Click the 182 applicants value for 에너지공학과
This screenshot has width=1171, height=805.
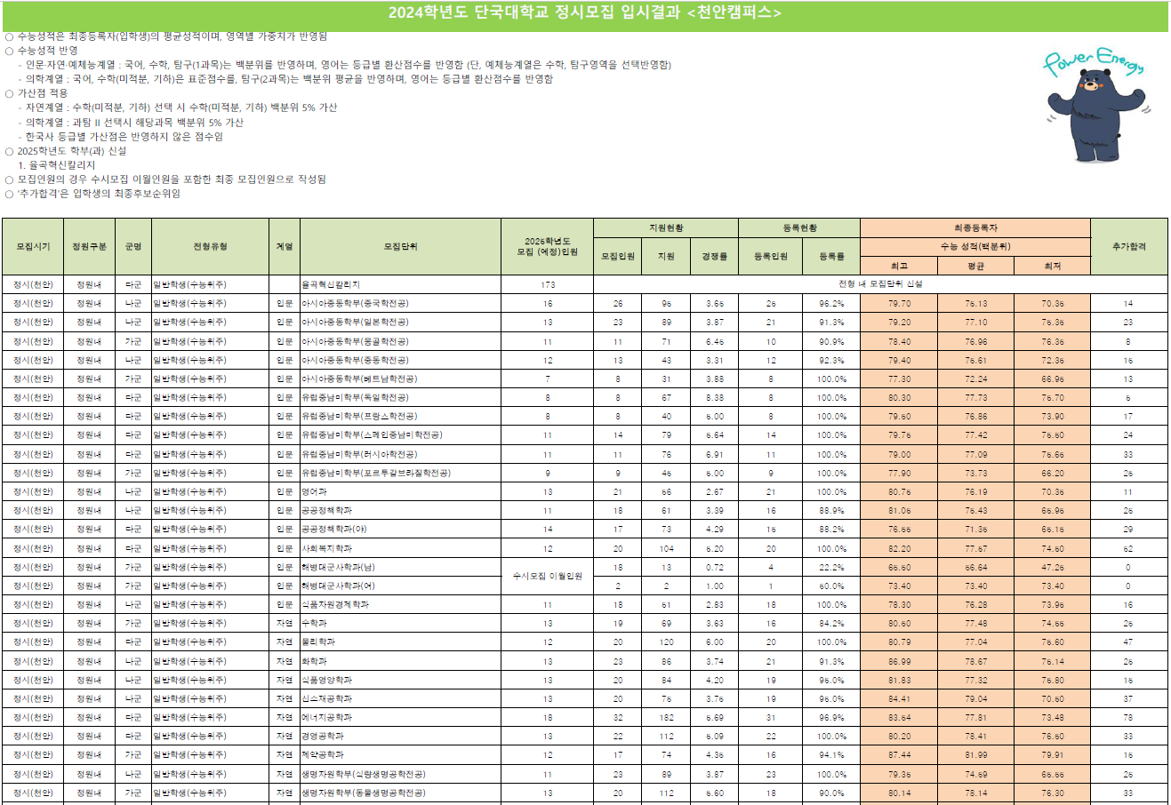pyautogui.click(x=666, y=717)
